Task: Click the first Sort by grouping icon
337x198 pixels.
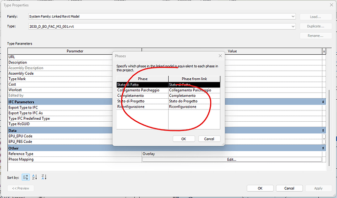Action: [26, 177]
